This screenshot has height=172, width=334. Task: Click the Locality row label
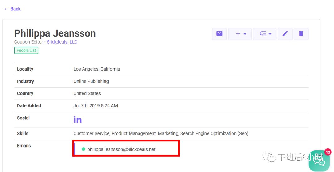25,69
